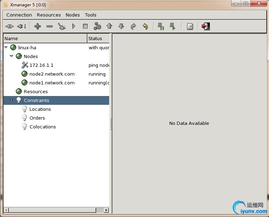
Task: Collapse the linux-ha tree node
Action: (6, 47)
